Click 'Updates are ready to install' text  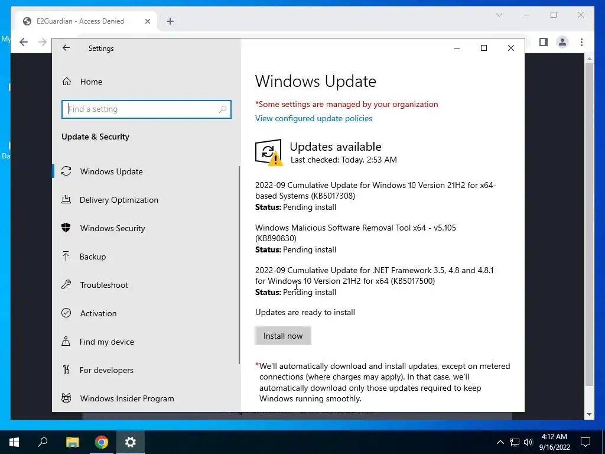pyautogui.click(x=305, y=312)
